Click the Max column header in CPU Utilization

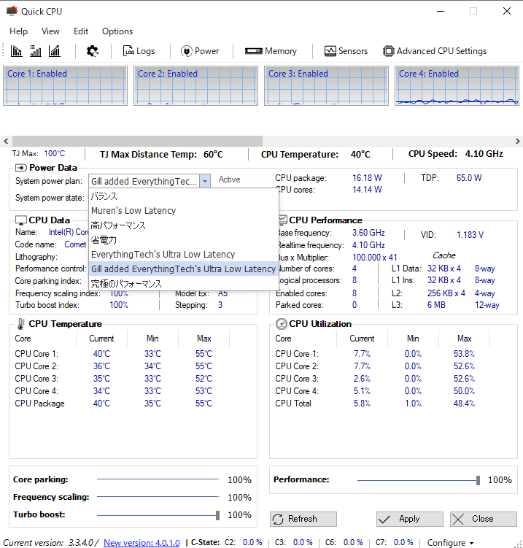(x=465, y=339)
